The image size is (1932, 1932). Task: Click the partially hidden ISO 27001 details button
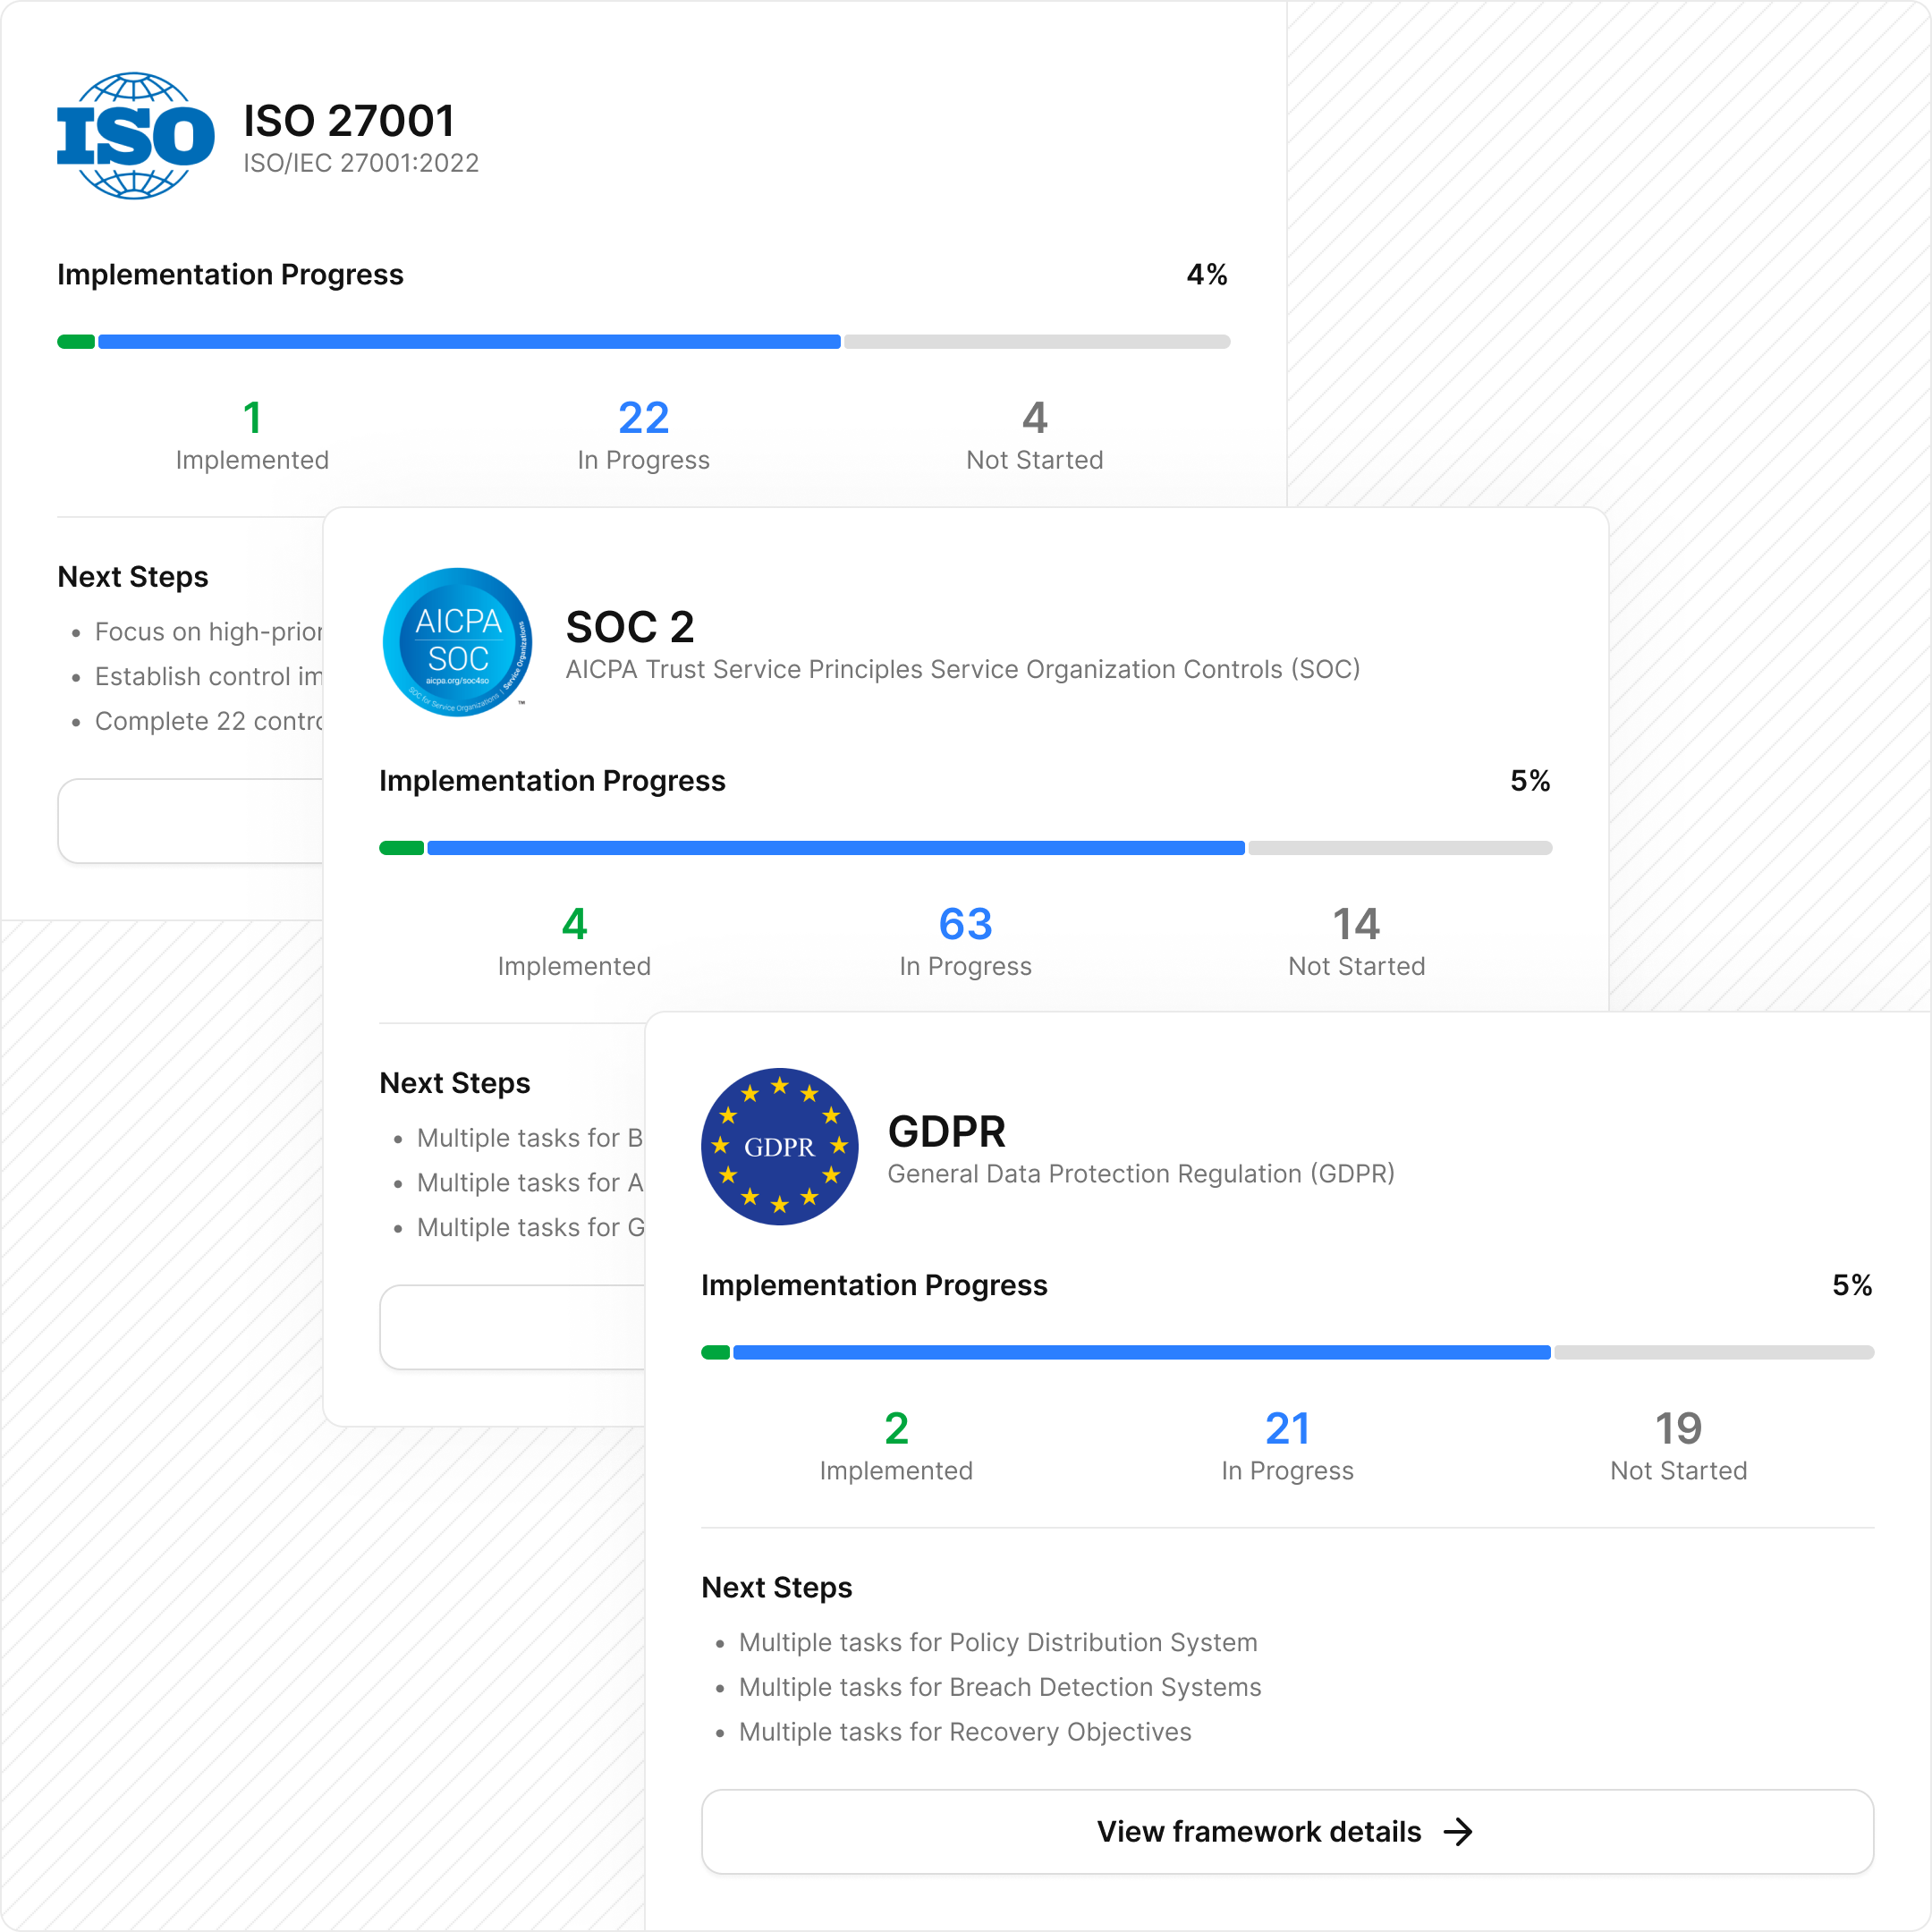[x=190, y=821]
